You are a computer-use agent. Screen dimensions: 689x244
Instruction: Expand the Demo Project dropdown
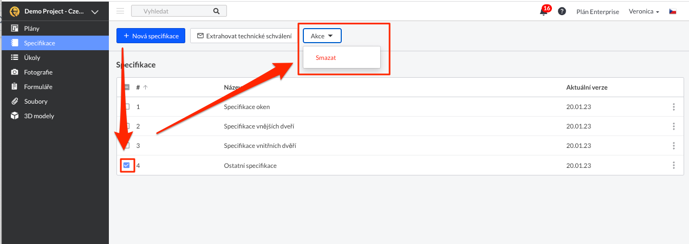pyautogui.click(x=95, y=11)
